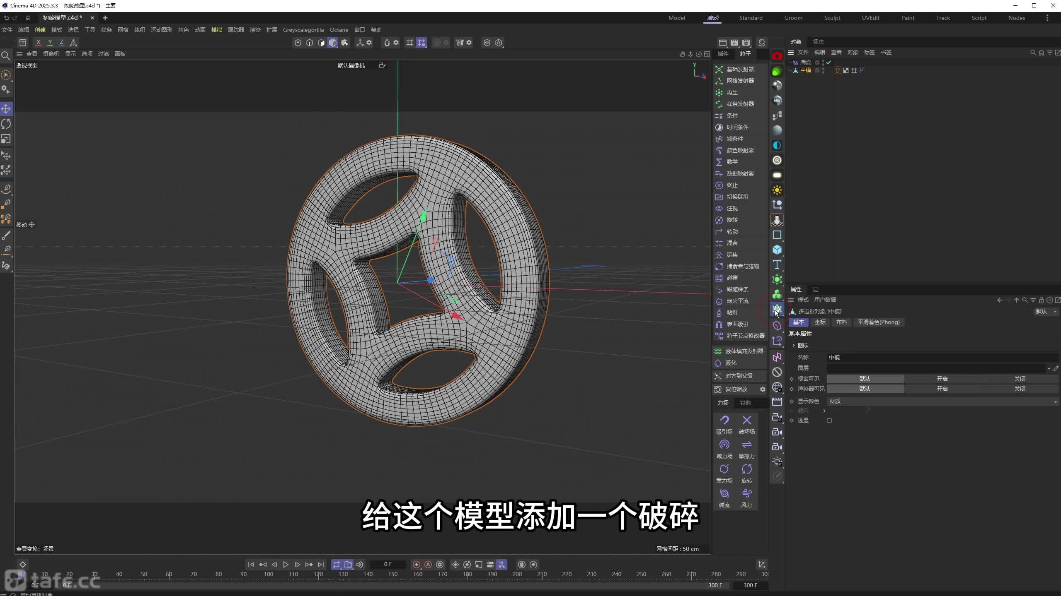Set 视窗可见 viewport visibility to 关闭
Screen dimensions: 1061x596
(1020, 379)
